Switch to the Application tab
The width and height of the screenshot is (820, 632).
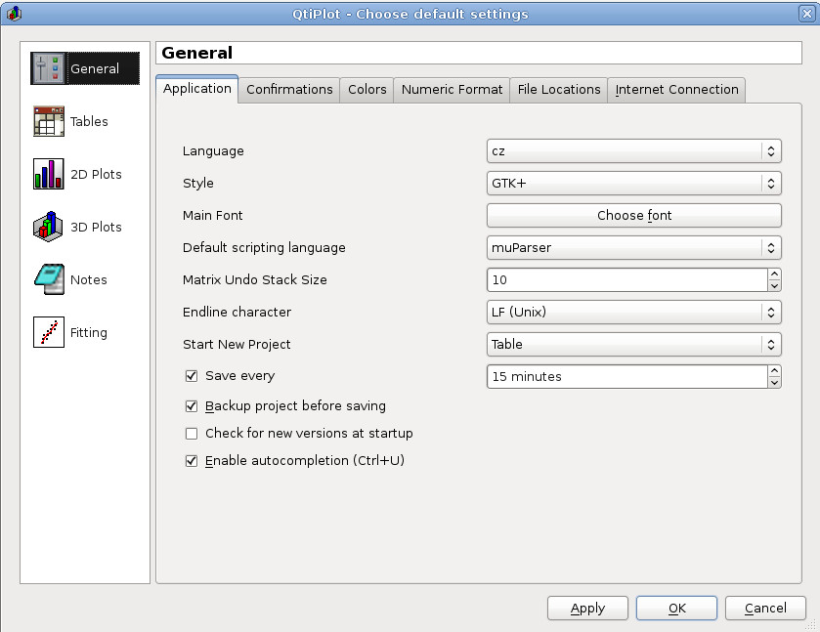point(197,89)
